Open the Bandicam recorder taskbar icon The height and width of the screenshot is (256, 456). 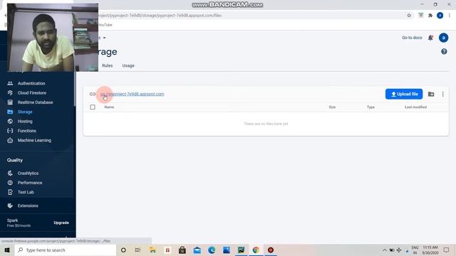click(271, 250)
